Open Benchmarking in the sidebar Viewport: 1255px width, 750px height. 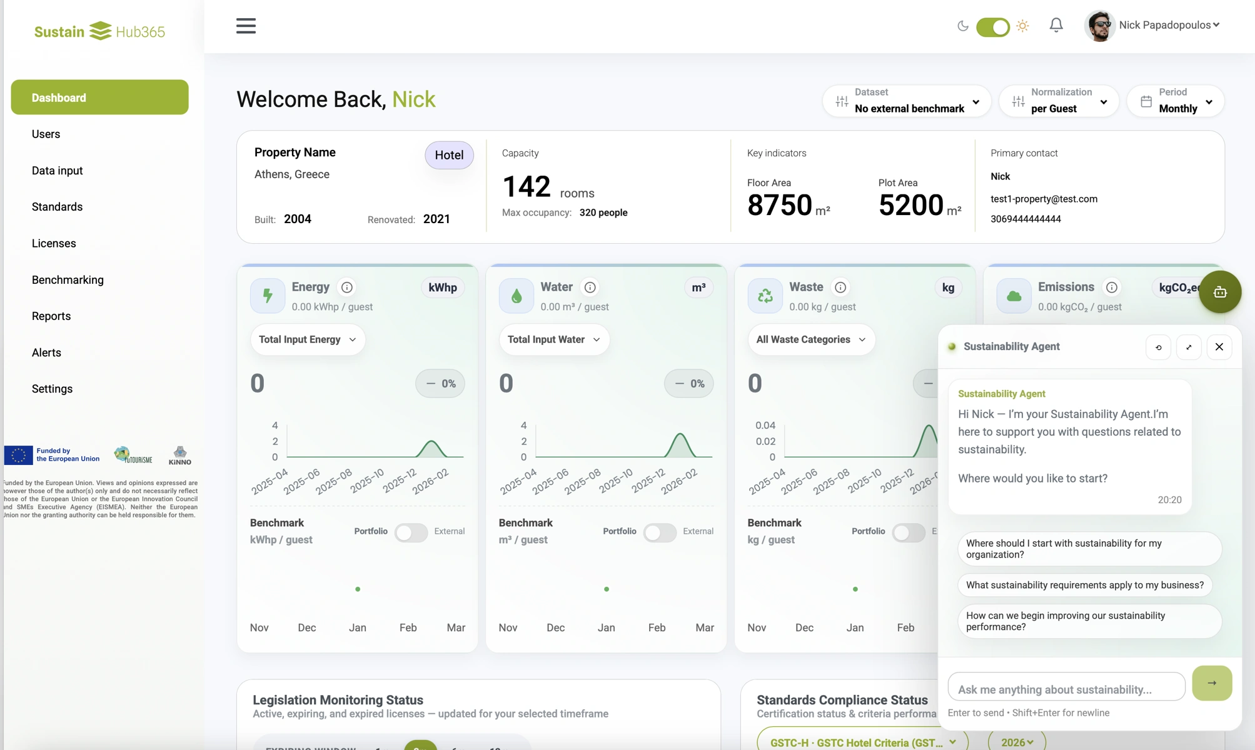coord(68,279)
